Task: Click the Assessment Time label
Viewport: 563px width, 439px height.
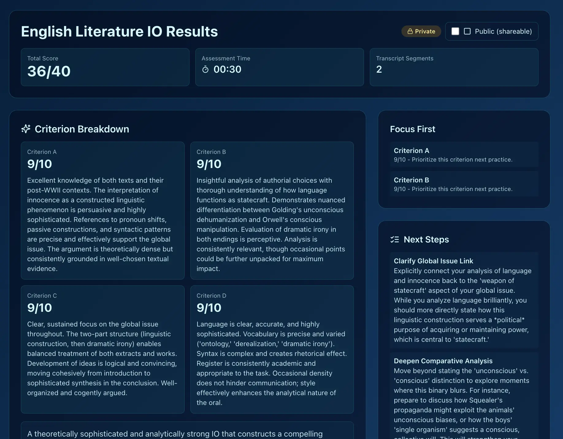Action: pyautogui.click(x=226, y=58)
